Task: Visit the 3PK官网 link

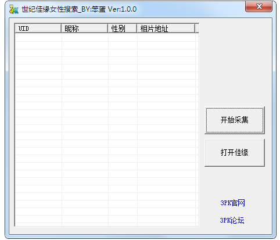Action: 232,203
